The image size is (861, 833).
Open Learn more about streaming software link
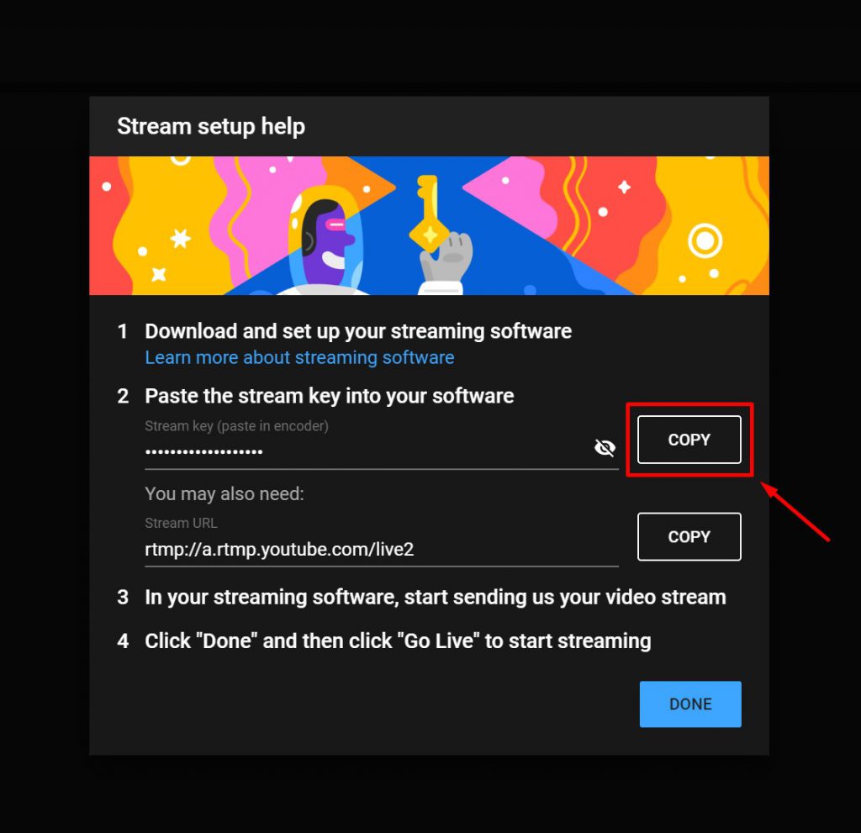tap(299, 357)
